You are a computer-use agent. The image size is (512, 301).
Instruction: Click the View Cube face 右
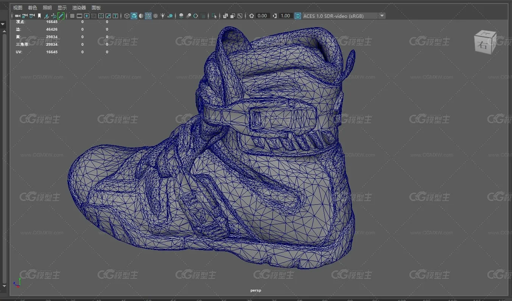(483, 45)
